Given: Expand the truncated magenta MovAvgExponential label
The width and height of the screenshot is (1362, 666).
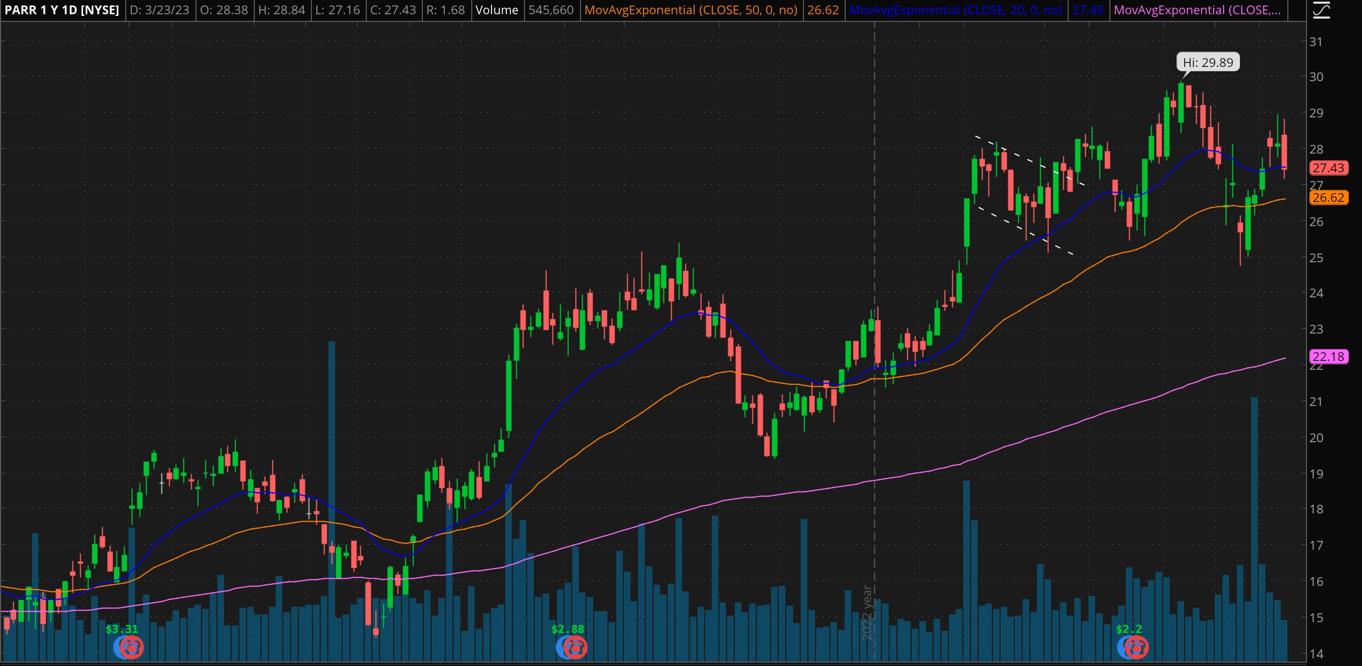Looking at the screenshot, I should [1197, 10].
